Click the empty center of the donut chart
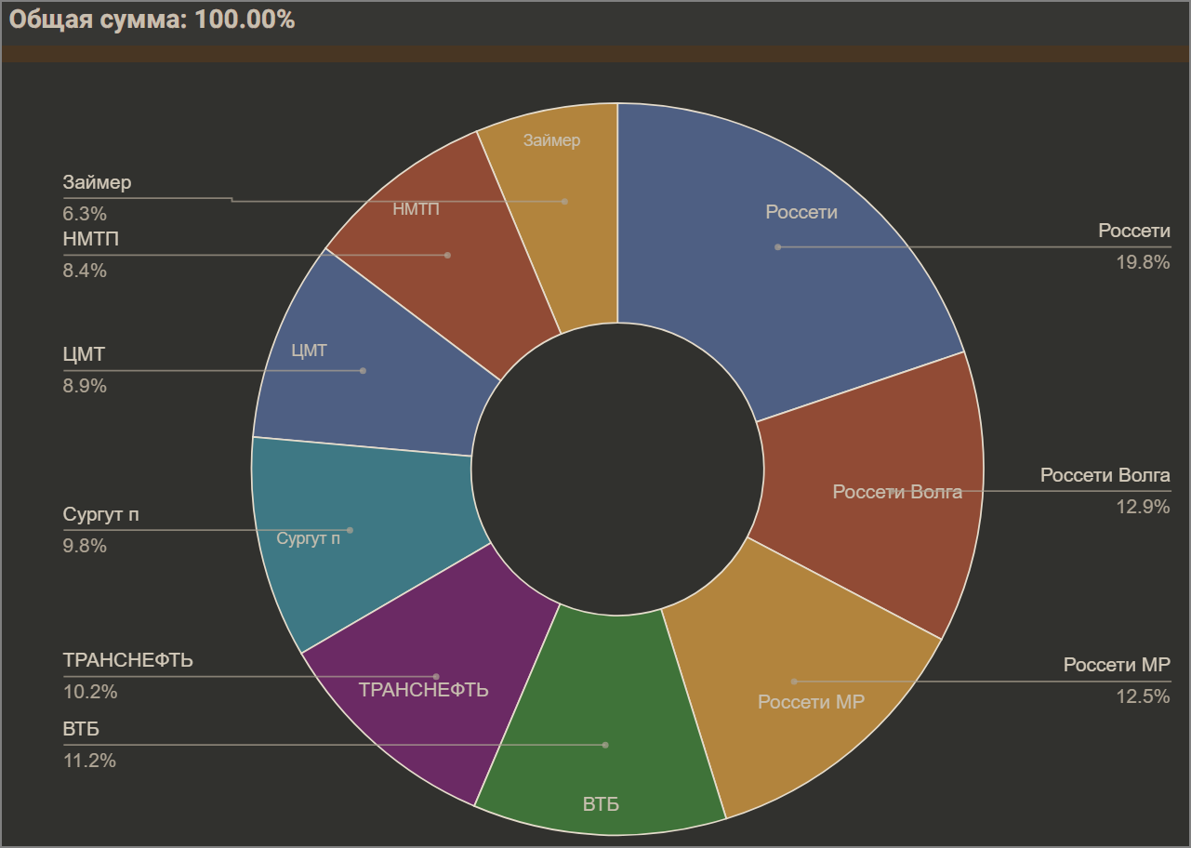1191x848 pixels. point(617,469)
